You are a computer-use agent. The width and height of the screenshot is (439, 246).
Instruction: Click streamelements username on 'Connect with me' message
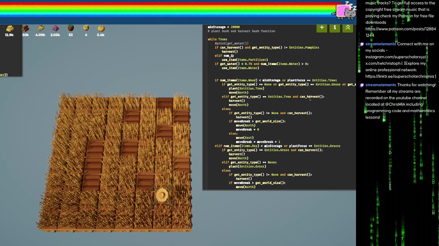click(x=381, y=44)
